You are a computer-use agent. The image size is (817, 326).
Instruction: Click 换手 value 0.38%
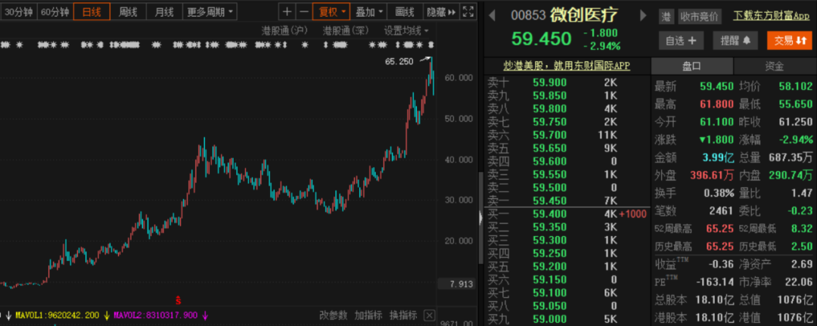pyautogui.click(x=719, y=193)
